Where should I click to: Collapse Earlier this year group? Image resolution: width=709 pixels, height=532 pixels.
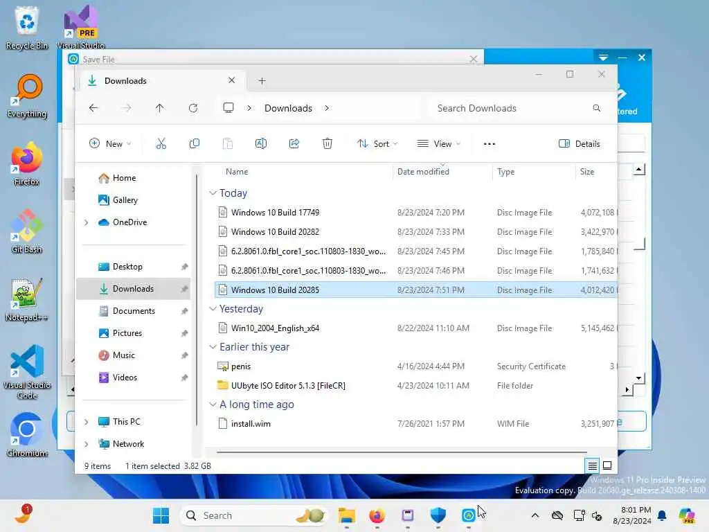(213, 347)
